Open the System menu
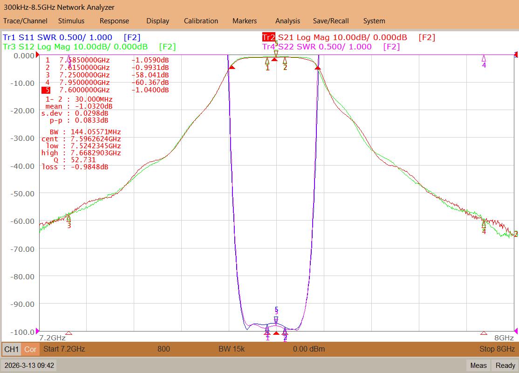The width and height of the screenshot is (519, 373). click(x=374, y=21)
